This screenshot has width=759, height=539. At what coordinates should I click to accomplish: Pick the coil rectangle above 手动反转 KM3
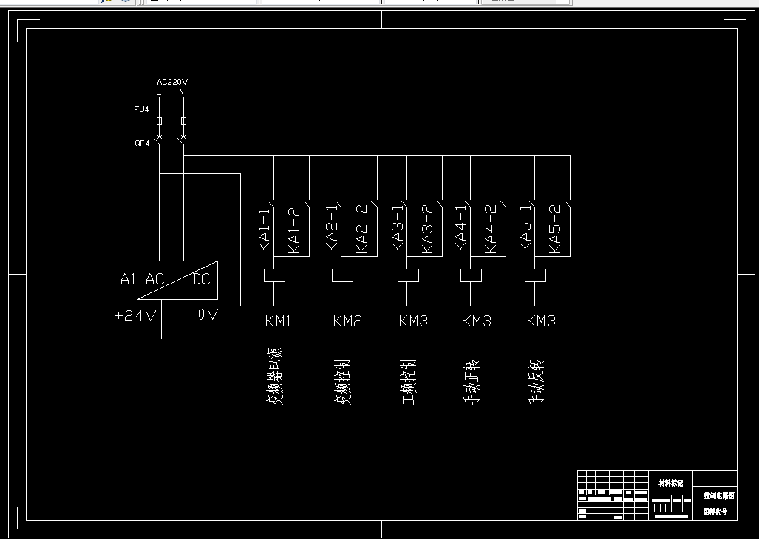click(x=535, y=275)
